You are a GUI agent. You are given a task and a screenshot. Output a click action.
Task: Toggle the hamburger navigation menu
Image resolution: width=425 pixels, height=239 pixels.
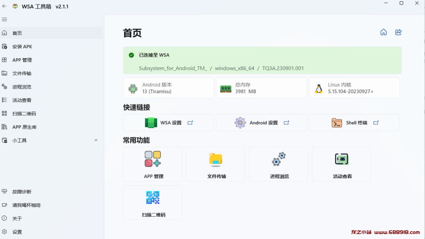pos(4,19)
